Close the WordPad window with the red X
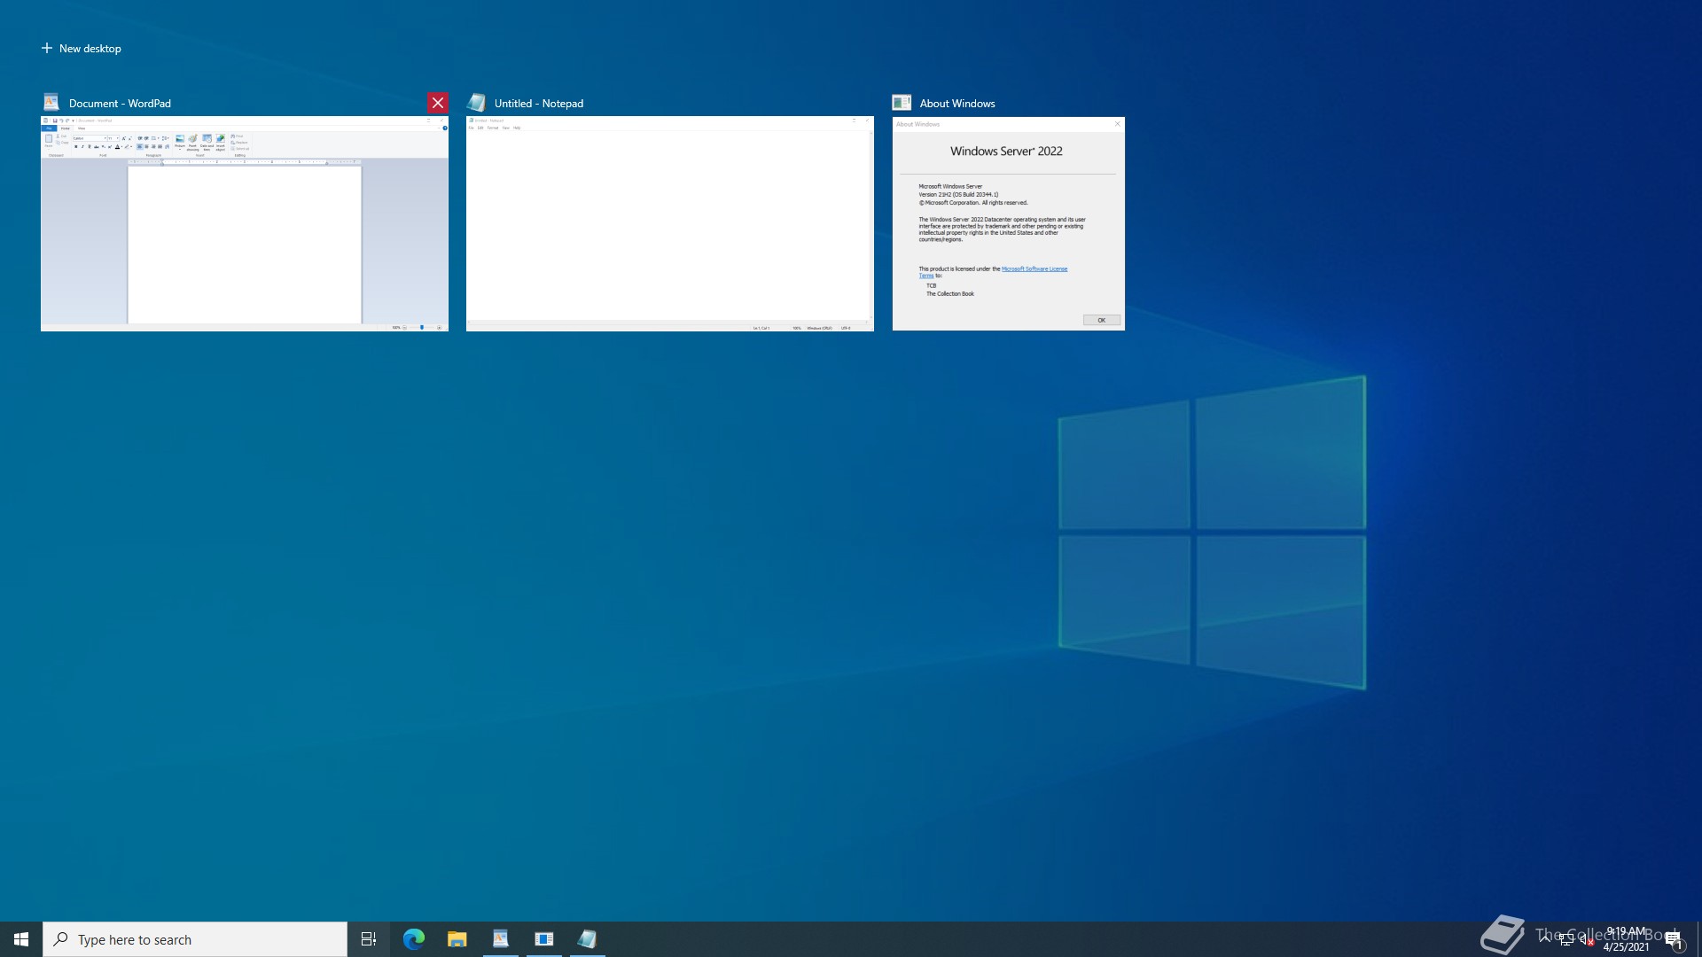The image size is (1702, 957). pyautogui.click(x=438, y=103)
